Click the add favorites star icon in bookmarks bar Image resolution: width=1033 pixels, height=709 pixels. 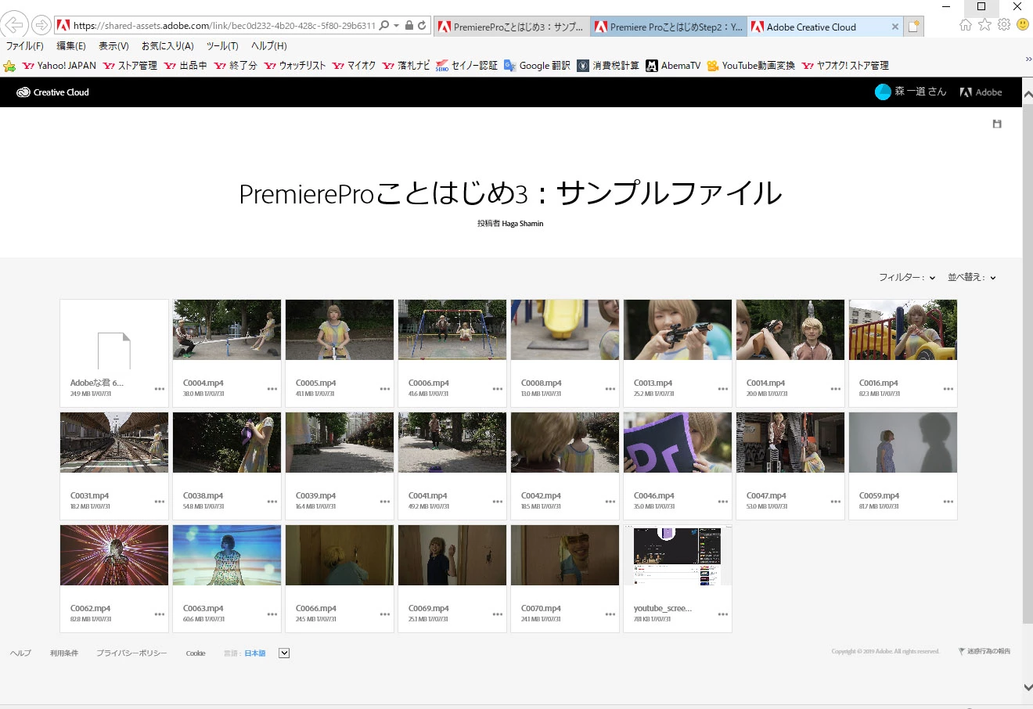(x=9, y=66)
